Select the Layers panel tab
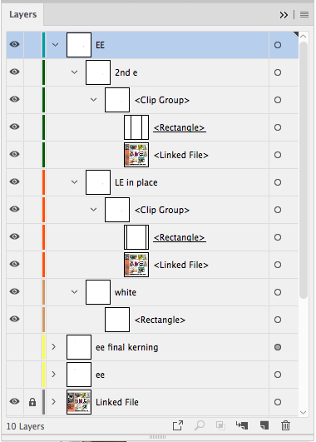 (x=22, y=14)
